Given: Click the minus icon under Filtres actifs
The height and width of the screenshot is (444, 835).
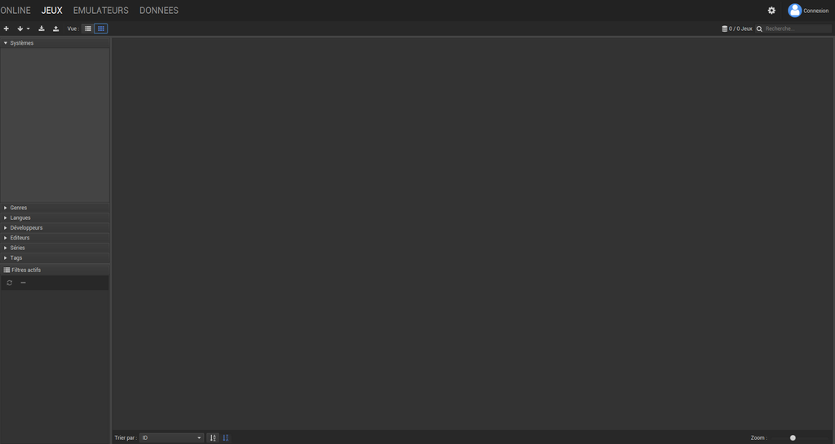Looking at the screenshot, I should pos(23,283).
